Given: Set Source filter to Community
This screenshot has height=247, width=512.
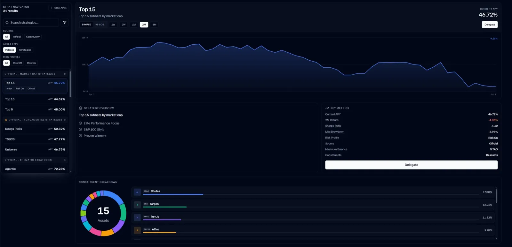Looking at the screenshot, I should [x=33, y=37].
